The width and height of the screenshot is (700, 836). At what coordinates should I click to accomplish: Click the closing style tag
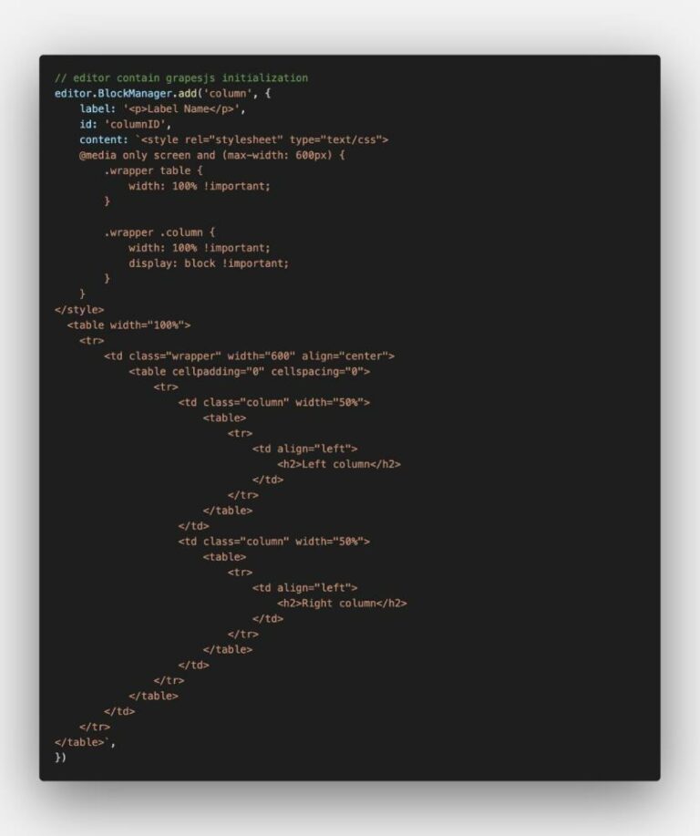click(79, 310)
